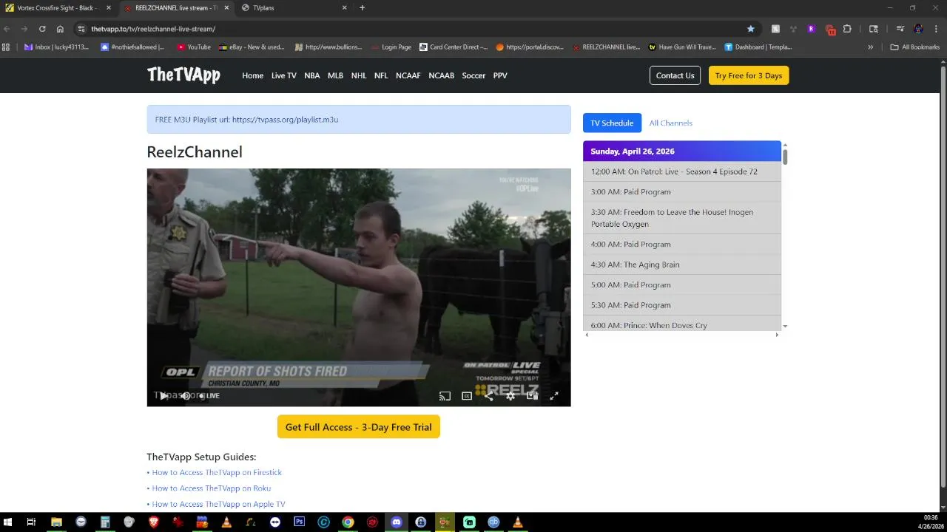Image resolution: width=947 pixels, height=532 pixels.
Task: Open Have Gun Will Travel bookmark
Action: (x=682, y=47)
